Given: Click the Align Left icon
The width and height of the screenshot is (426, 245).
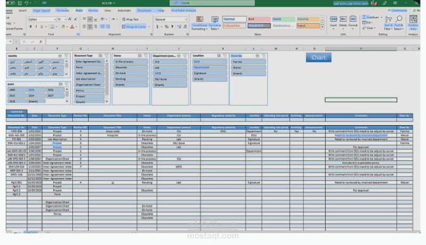Looking at the screenshot, I should click(84, 27).
